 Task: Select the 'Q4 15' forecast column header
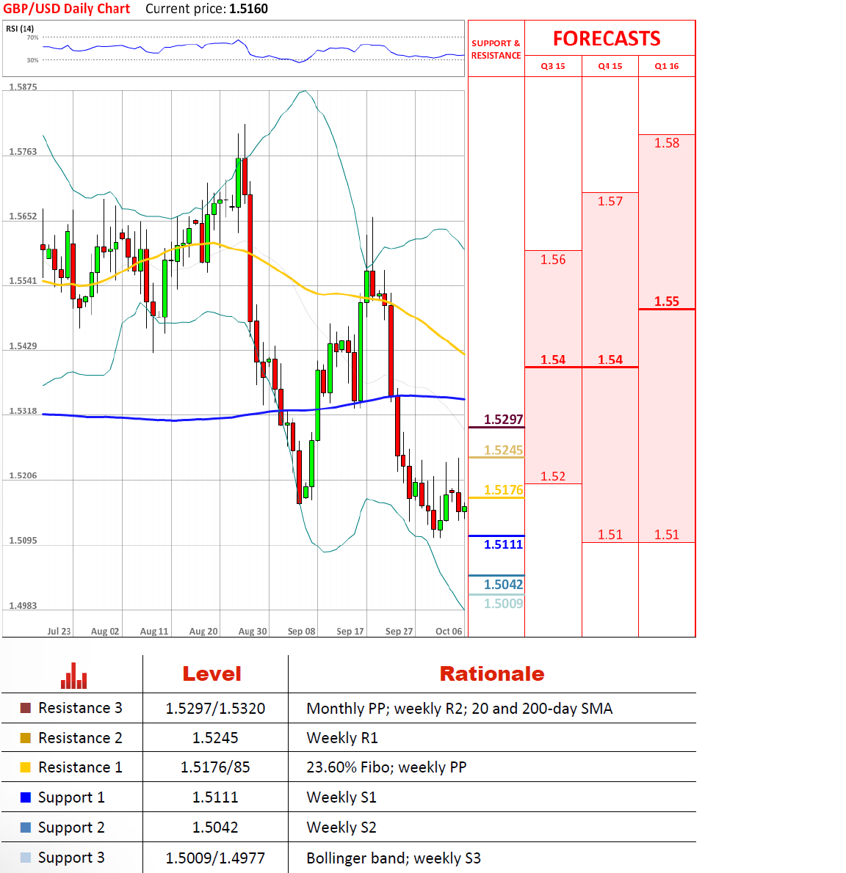(610, 66)
